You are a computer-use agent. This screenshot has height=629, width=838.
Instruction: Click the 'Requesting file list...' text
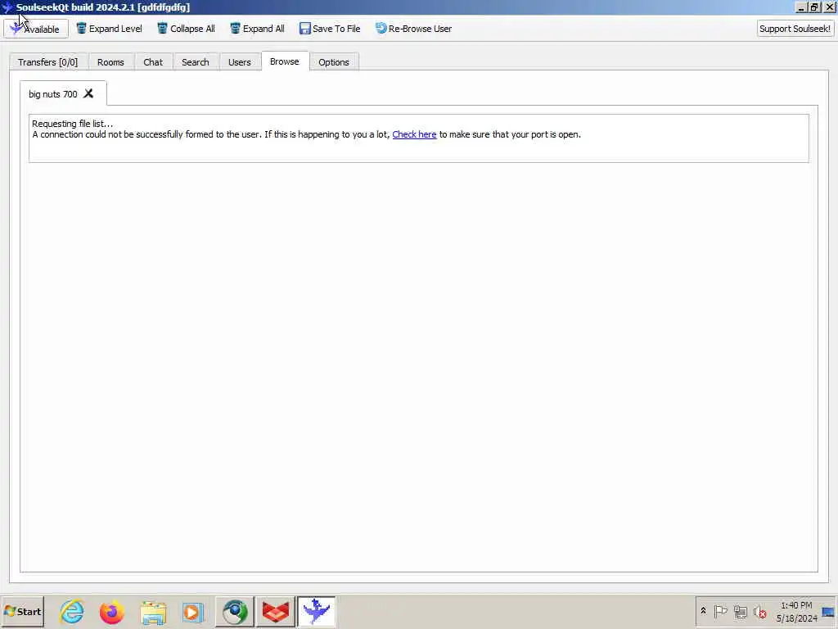tap(73, 124)
